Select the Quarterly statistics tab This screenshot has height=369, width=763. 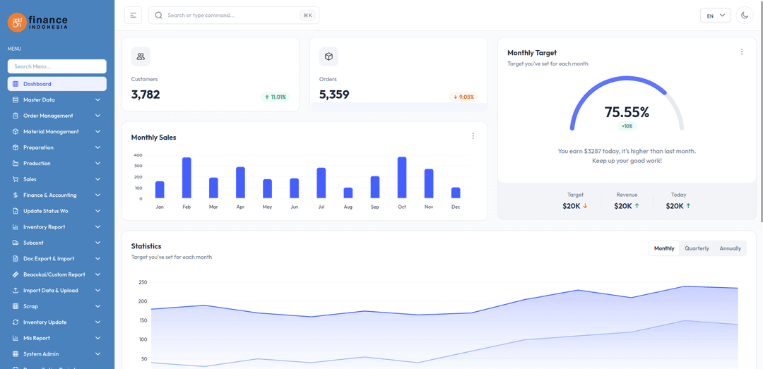tap(697, 248)
